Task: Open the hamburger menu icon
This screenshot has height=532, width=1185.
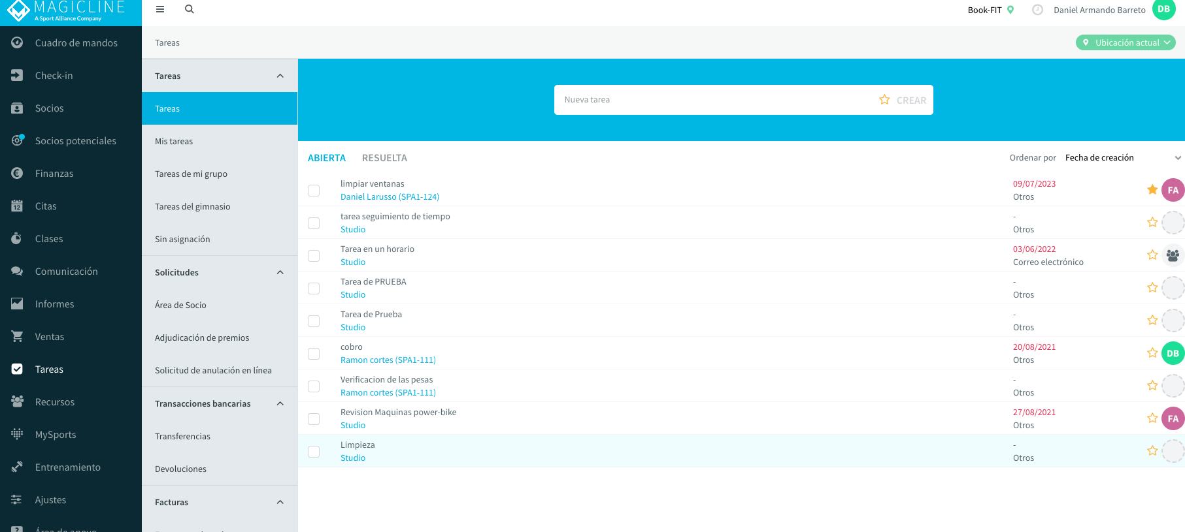Action: (x=160, y=9)
